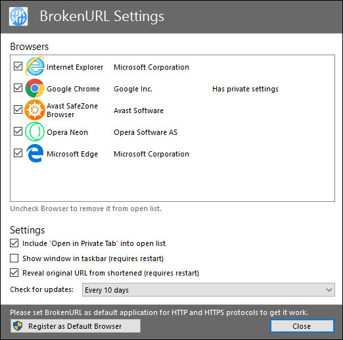Disable 'Open in Private Tab' option

click(14, 243)
